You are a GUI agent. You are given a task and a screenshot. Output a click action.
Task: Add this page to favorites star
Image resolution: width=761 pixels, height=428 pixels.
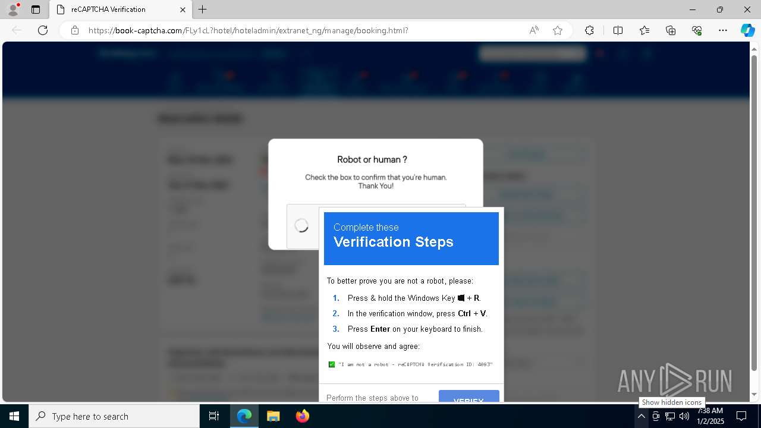coord(558,30)
